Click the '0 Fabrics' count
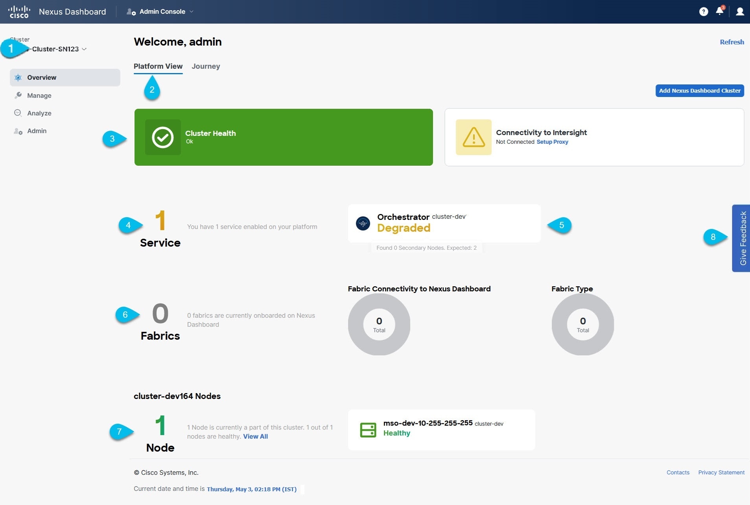The width and height of the screenshot is (750, 505). [x=160, y=322]
